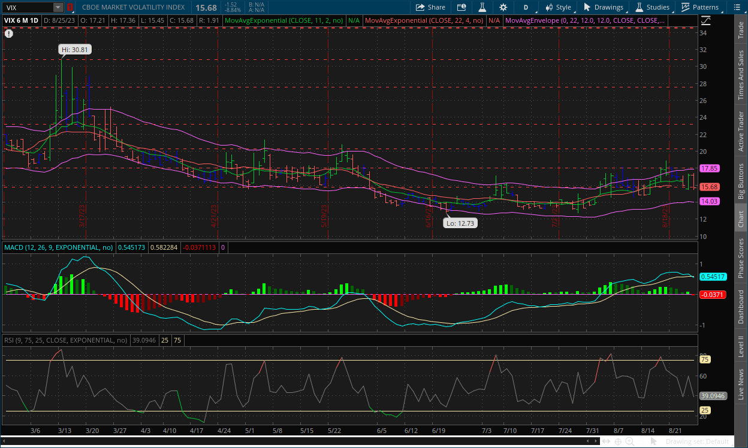
Task: Click RSI value 39.0946 in header
Action: (x=143, y=340)
